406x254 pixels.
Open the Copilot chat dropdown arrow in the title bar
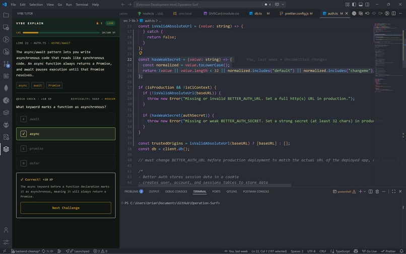click(283, 5)
